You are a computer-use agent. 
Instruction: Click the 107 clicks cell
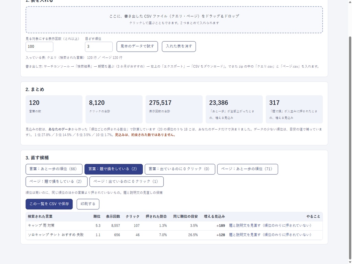[137, 226]
